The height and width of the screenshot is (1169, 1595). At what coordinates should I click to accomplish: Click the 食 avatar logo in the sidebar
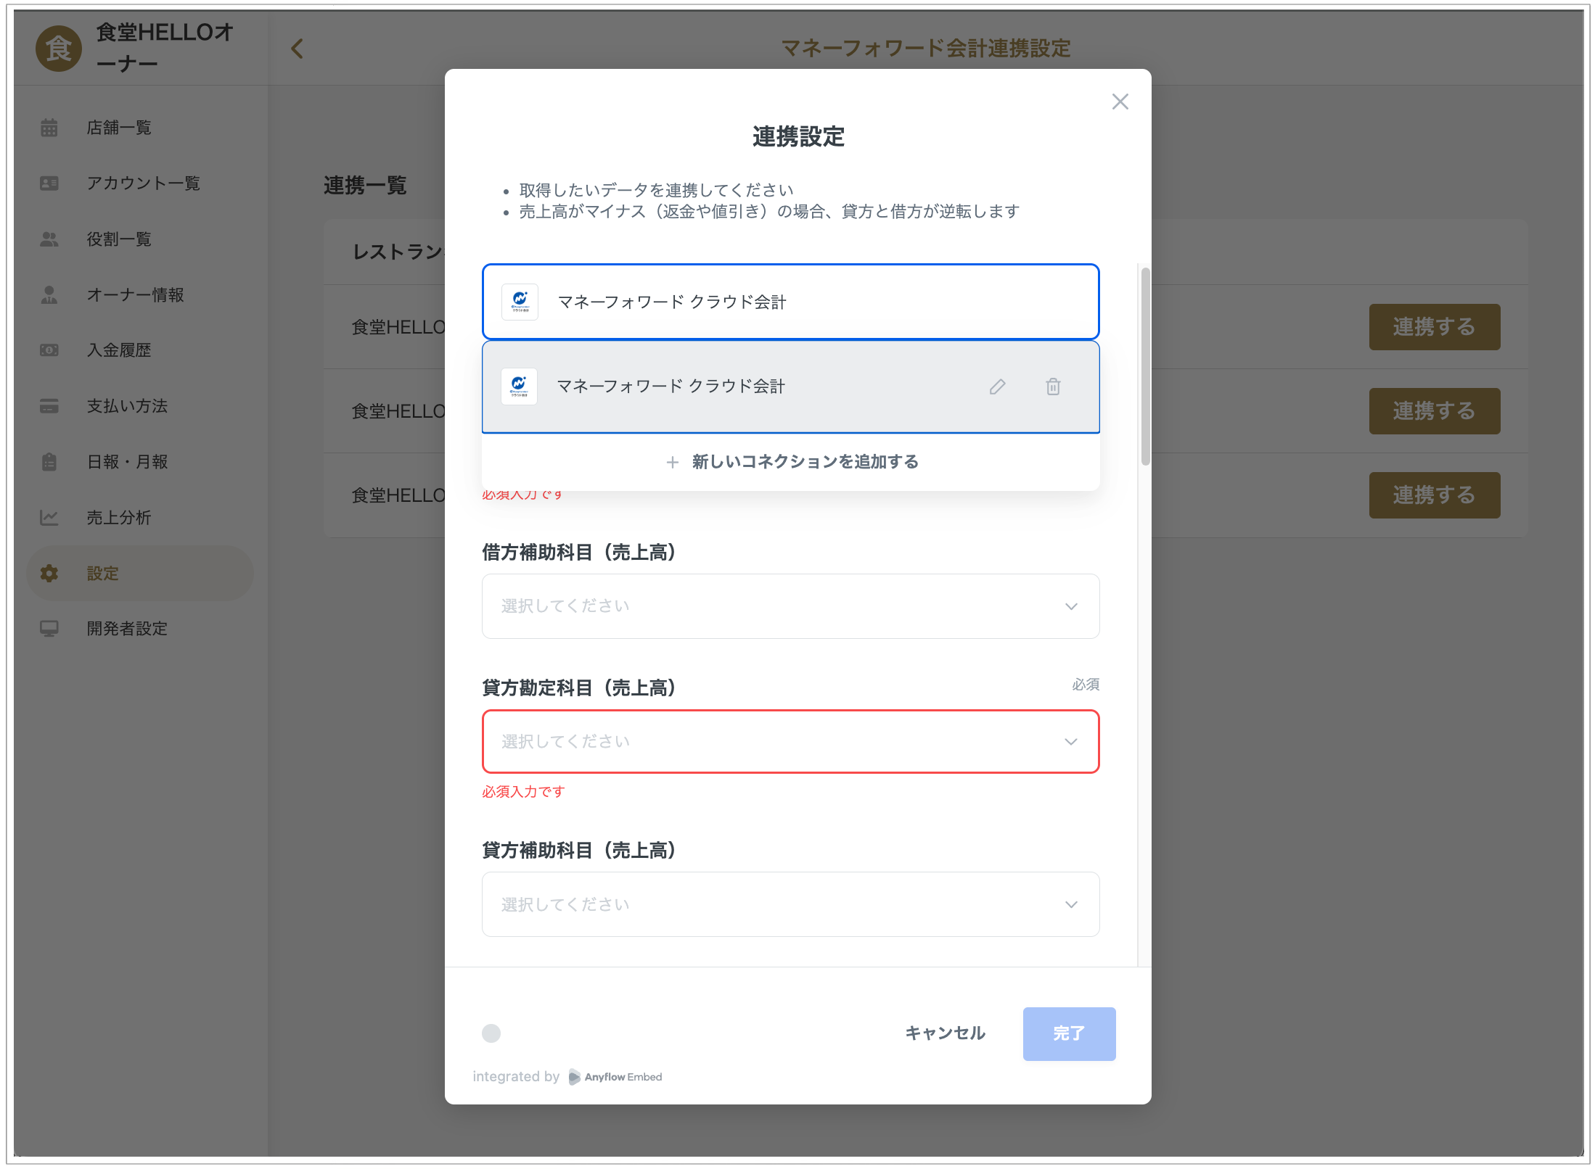[x=58, y=49]
